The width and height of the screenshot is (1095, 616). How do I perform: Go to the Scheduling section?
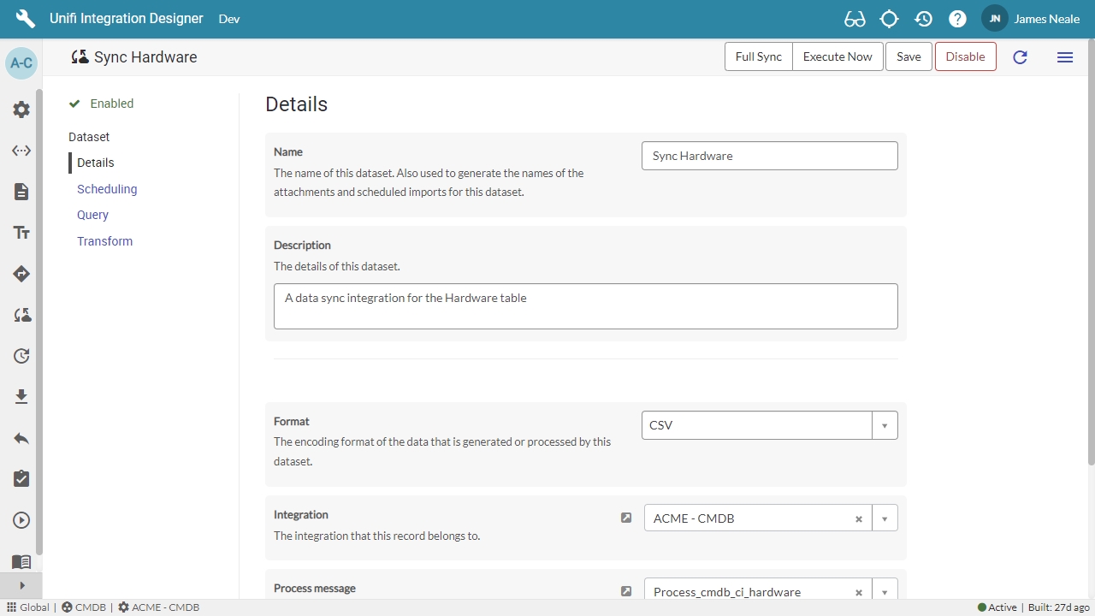(107, 189)
